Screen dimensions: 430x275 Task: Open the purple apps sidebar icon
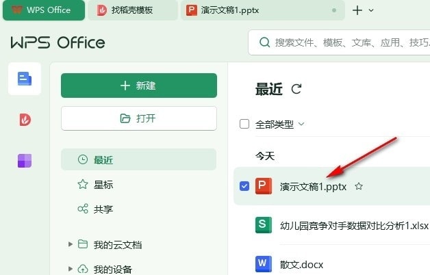click(x=25, y=161)
